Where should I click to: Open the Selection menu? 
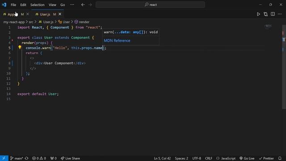pos(38,5)
